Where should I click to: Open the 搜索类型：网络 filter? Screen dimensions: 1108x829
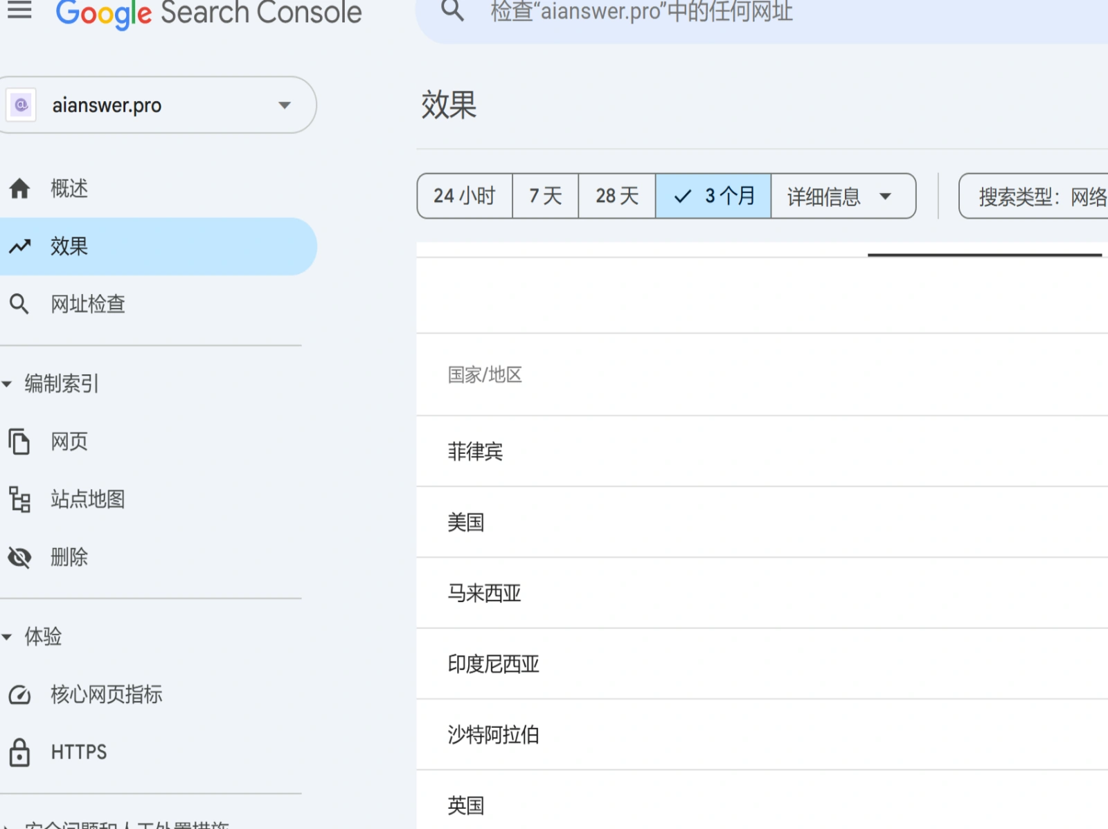pyautogui.click(x=1039, y=196)
